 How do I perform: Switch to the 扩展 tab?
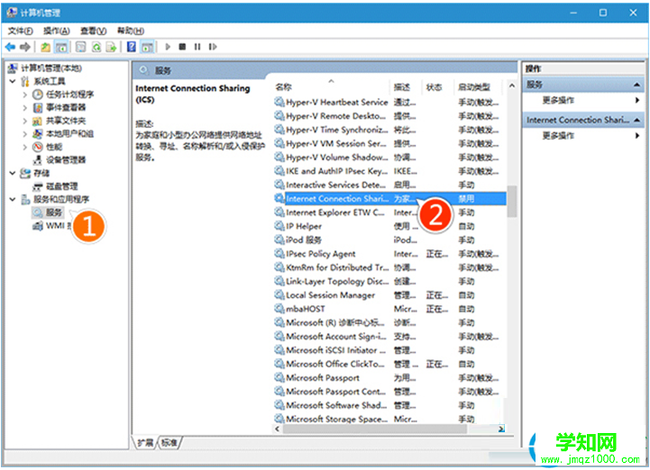coord(145,443)
